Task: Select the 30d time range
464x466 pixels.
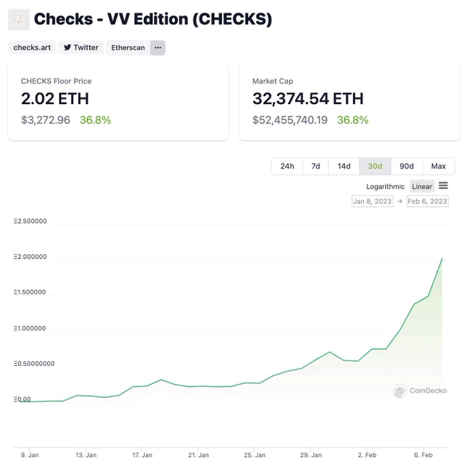Action: (375, 166)
